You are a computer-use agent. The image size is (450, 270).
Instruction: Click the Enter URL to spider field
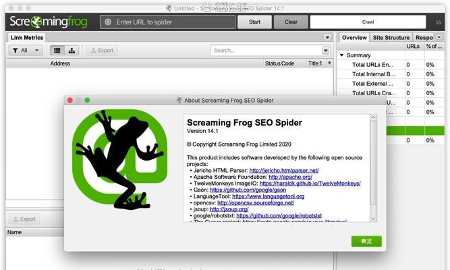click(x=167, y=22)
